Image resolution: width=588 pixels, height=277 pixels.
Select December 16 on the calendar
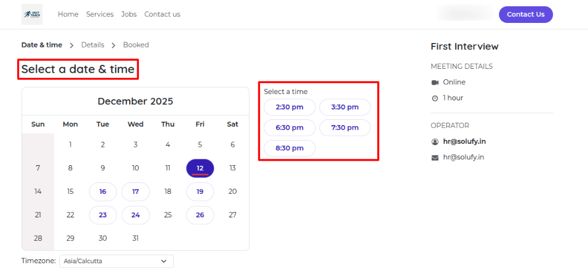coord(103,192)
